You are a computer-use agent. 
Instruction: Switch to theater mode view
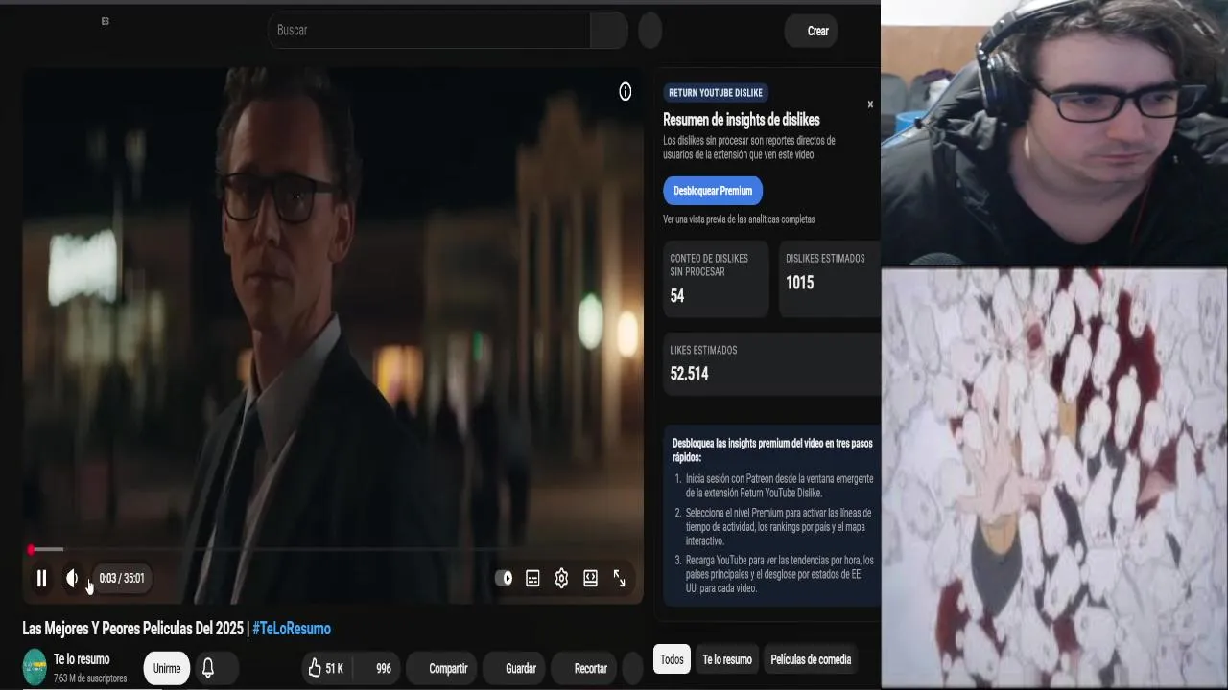590,578
